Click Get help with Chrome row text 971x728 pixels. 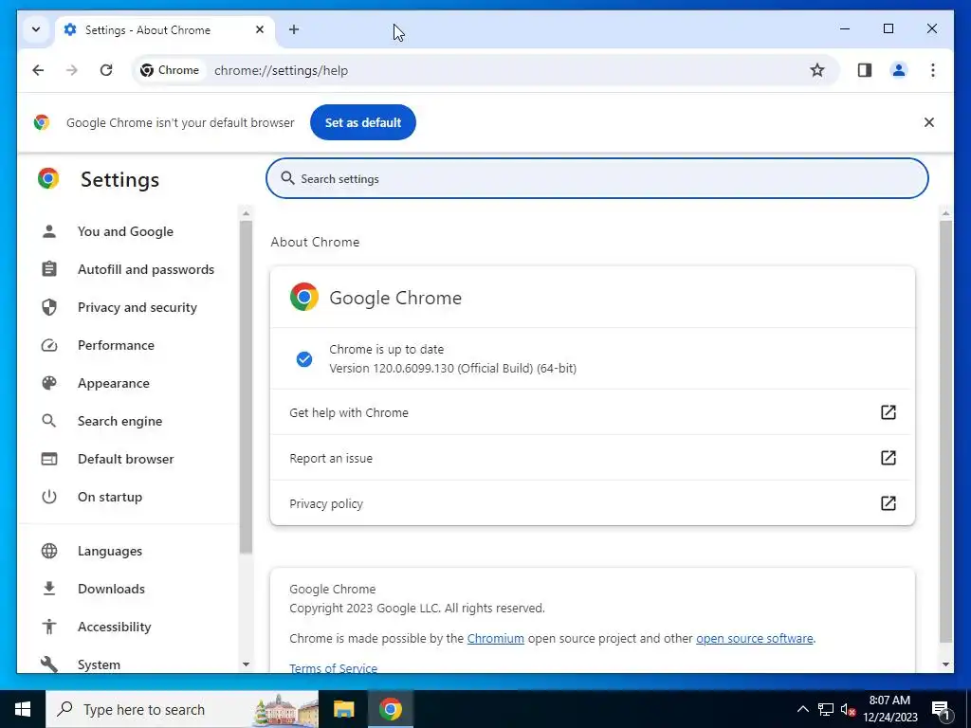349,413
